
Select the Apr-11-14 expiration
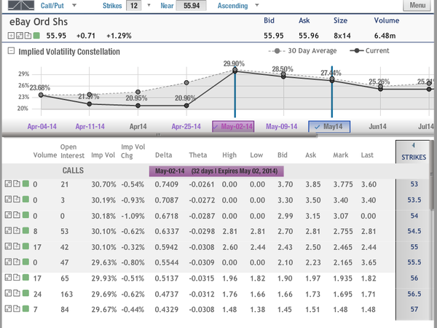coord(90,127)
